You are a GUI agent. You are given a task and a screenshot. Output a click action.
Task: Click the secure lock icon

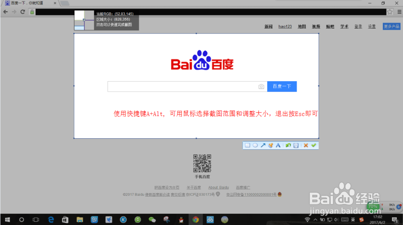click(x=32, y=12)
